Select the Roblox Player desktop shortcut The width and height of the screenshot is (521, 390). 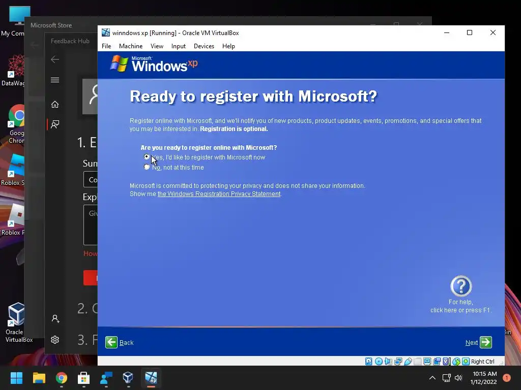coord(13,219)
